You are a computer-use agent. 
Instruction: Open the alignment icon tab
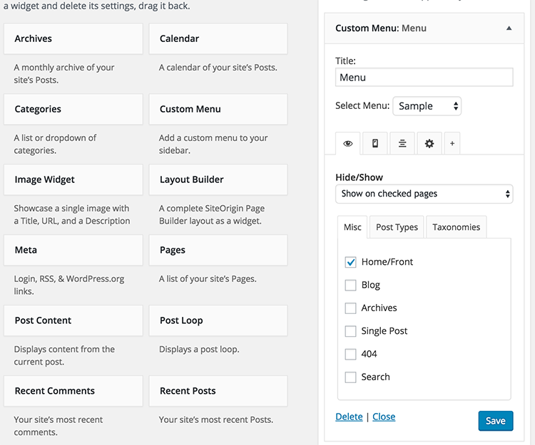point(402,143)
